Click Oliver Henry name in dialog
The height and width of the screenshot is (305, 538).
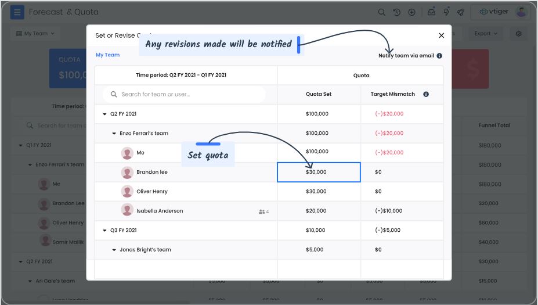152,192
